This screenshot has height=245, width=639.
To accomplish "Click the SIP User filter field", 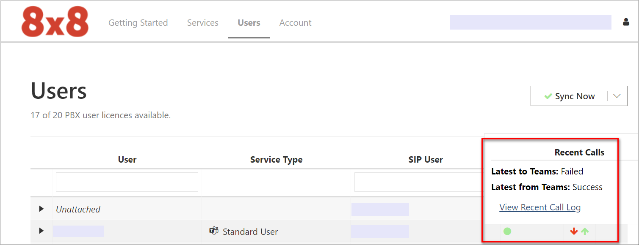I will pyautogui.click(x=419, y=182).
